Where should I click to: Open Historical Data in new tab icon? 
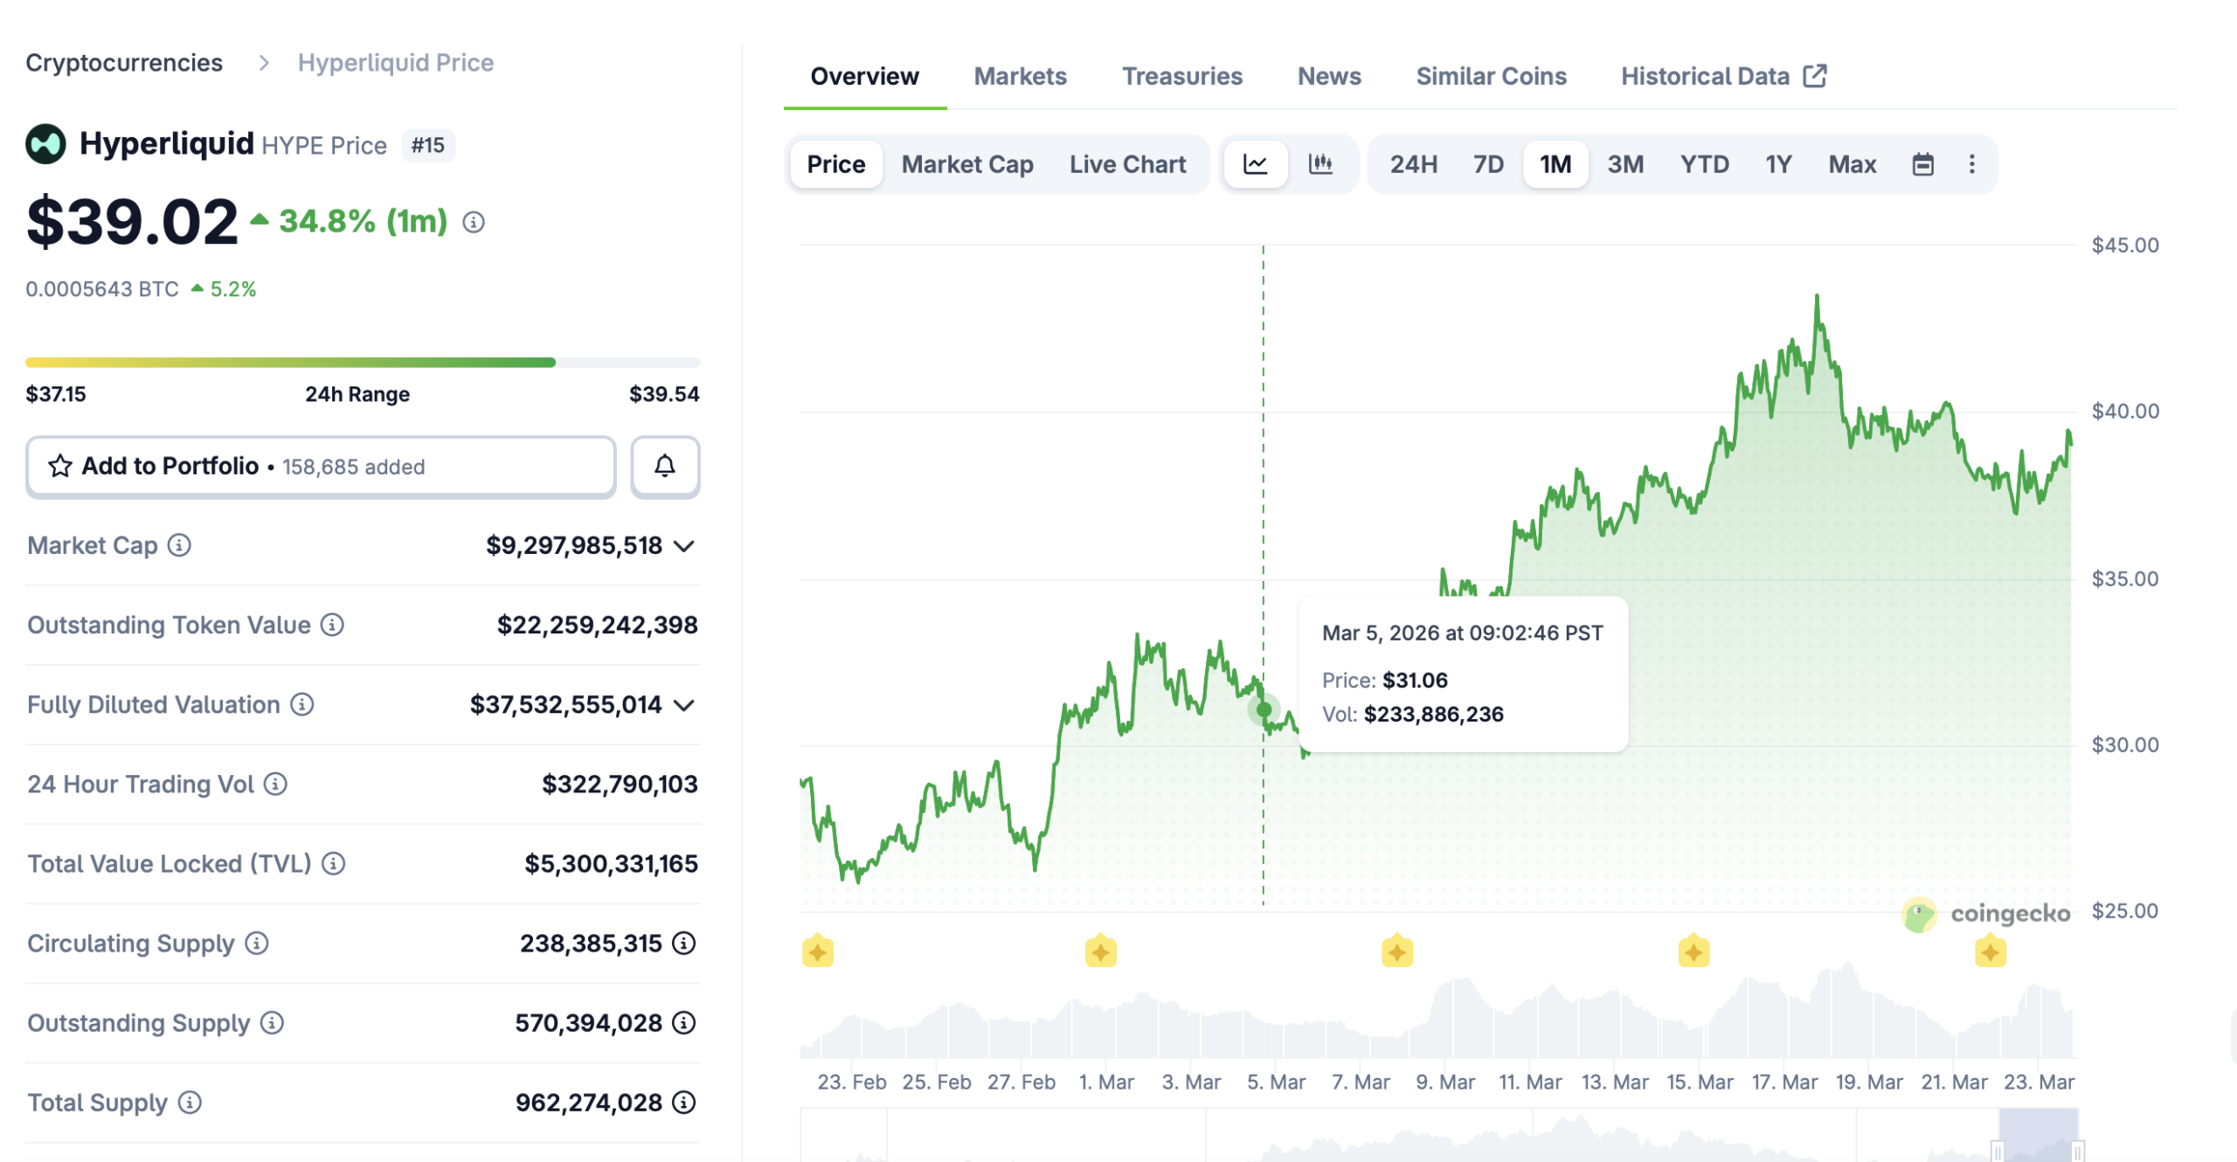click(x=1816, y=76)
